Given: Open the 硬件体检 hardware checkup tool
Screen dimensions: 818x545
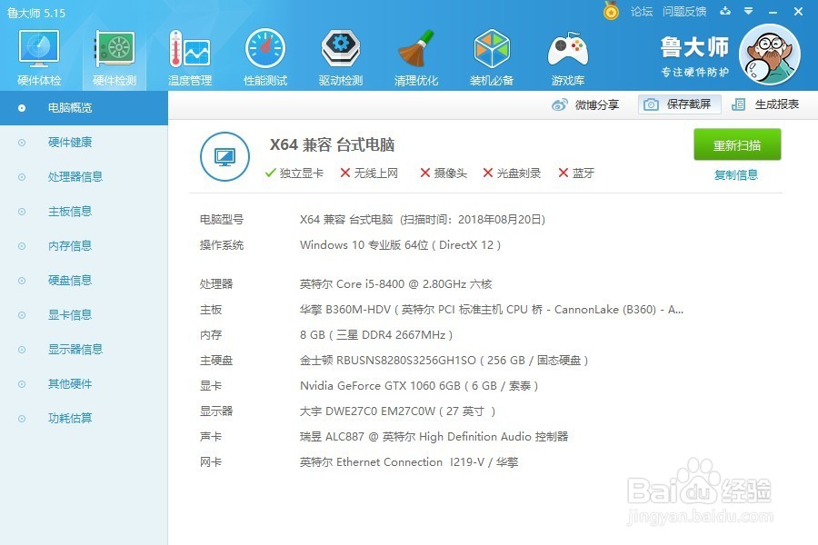Looking at the screenshot, I should tap(37, 54).
